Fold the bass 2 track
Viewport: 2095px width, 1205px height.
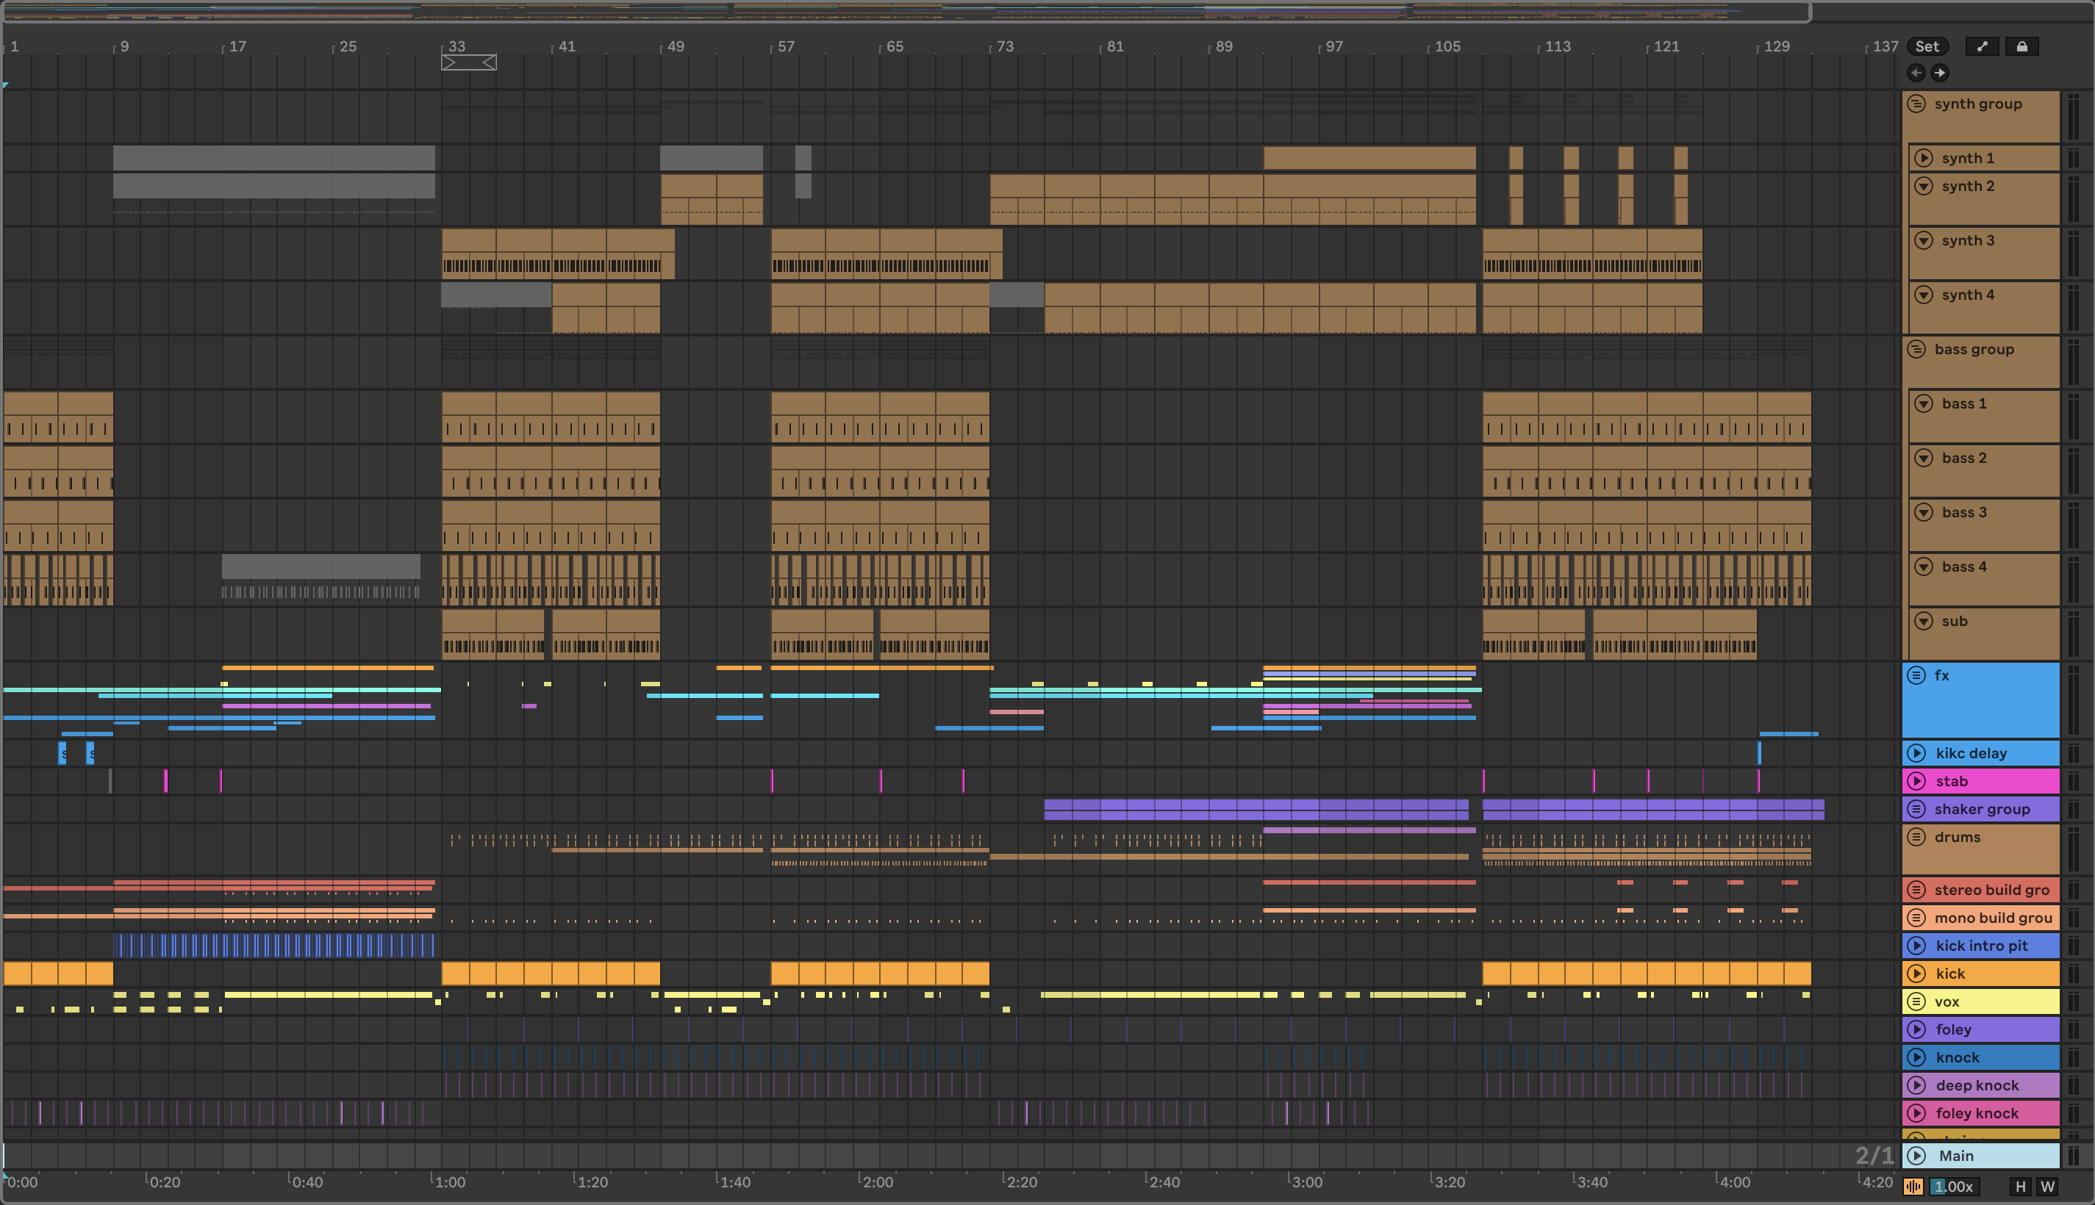[x=1924, y=458]
